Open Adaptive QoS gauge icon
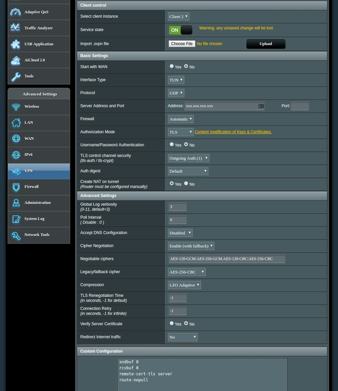Image resolution: width=338 pixels, height=391 pixels. [15, 12]
